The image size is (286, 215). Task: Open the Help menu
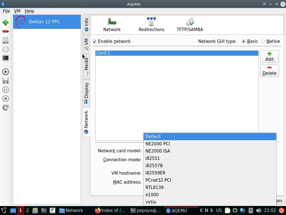[29, 11]
